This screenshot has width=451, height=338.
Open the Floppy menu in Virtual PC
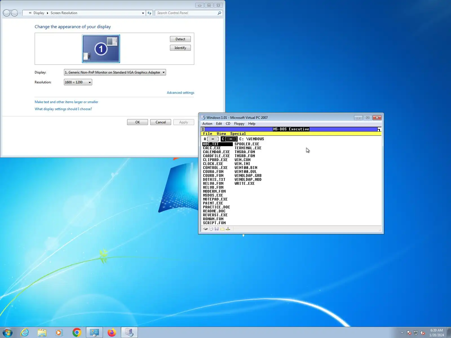239,124
